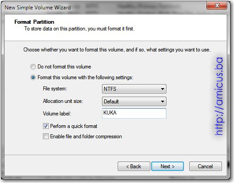Click the http://amicus.ba watermark text
This screenshot has height=183, width=234.
pyautogui.click(x=219, y=96)
